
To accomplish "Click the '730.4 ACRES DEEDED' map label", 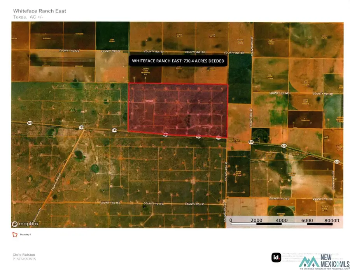I will (x=178, y=61).
